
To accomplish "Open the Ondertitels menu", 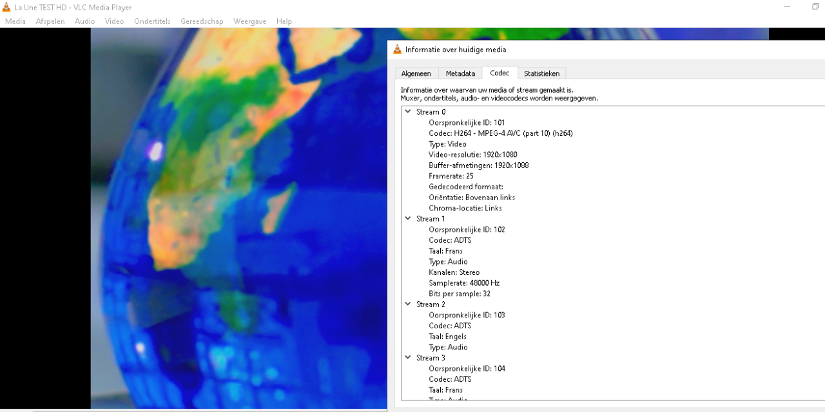I will point(152,21).
